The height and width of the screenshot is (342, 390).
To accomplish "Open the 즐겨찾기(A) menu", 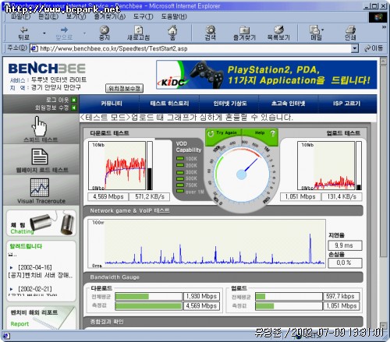I will (110, 16).
